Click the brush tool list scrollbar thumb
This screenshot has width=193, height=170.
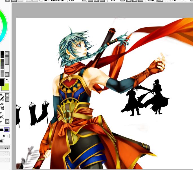(7, 100)
